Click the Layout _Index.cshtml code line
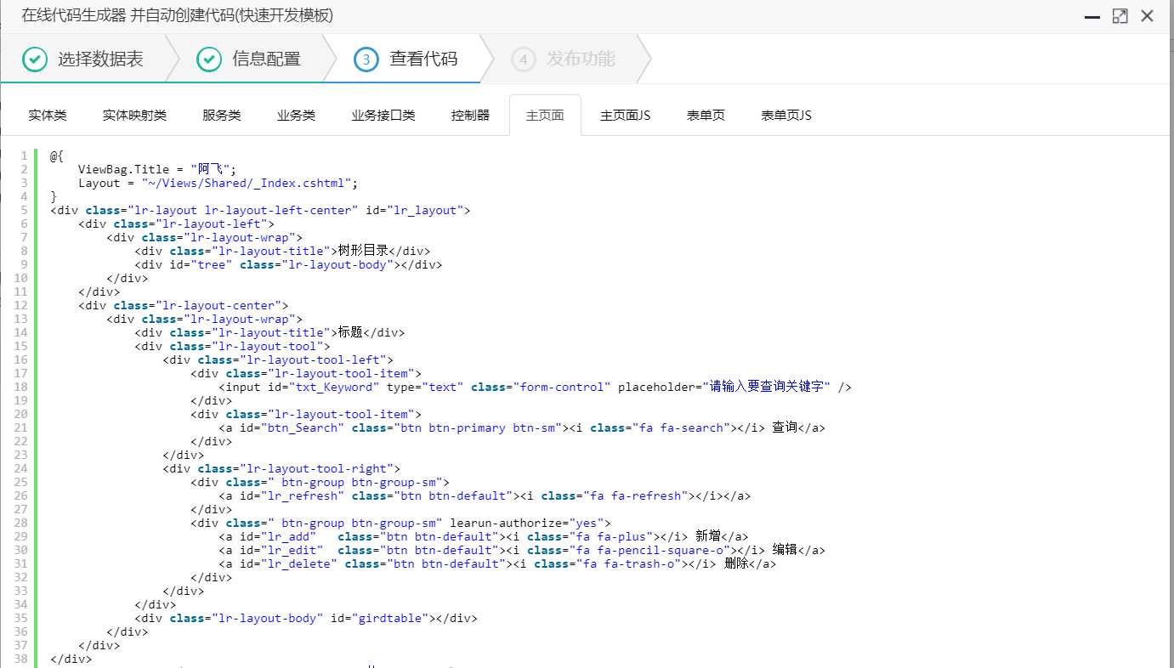The width and height of the screenshot is (1174, 668). click(218, 183)
